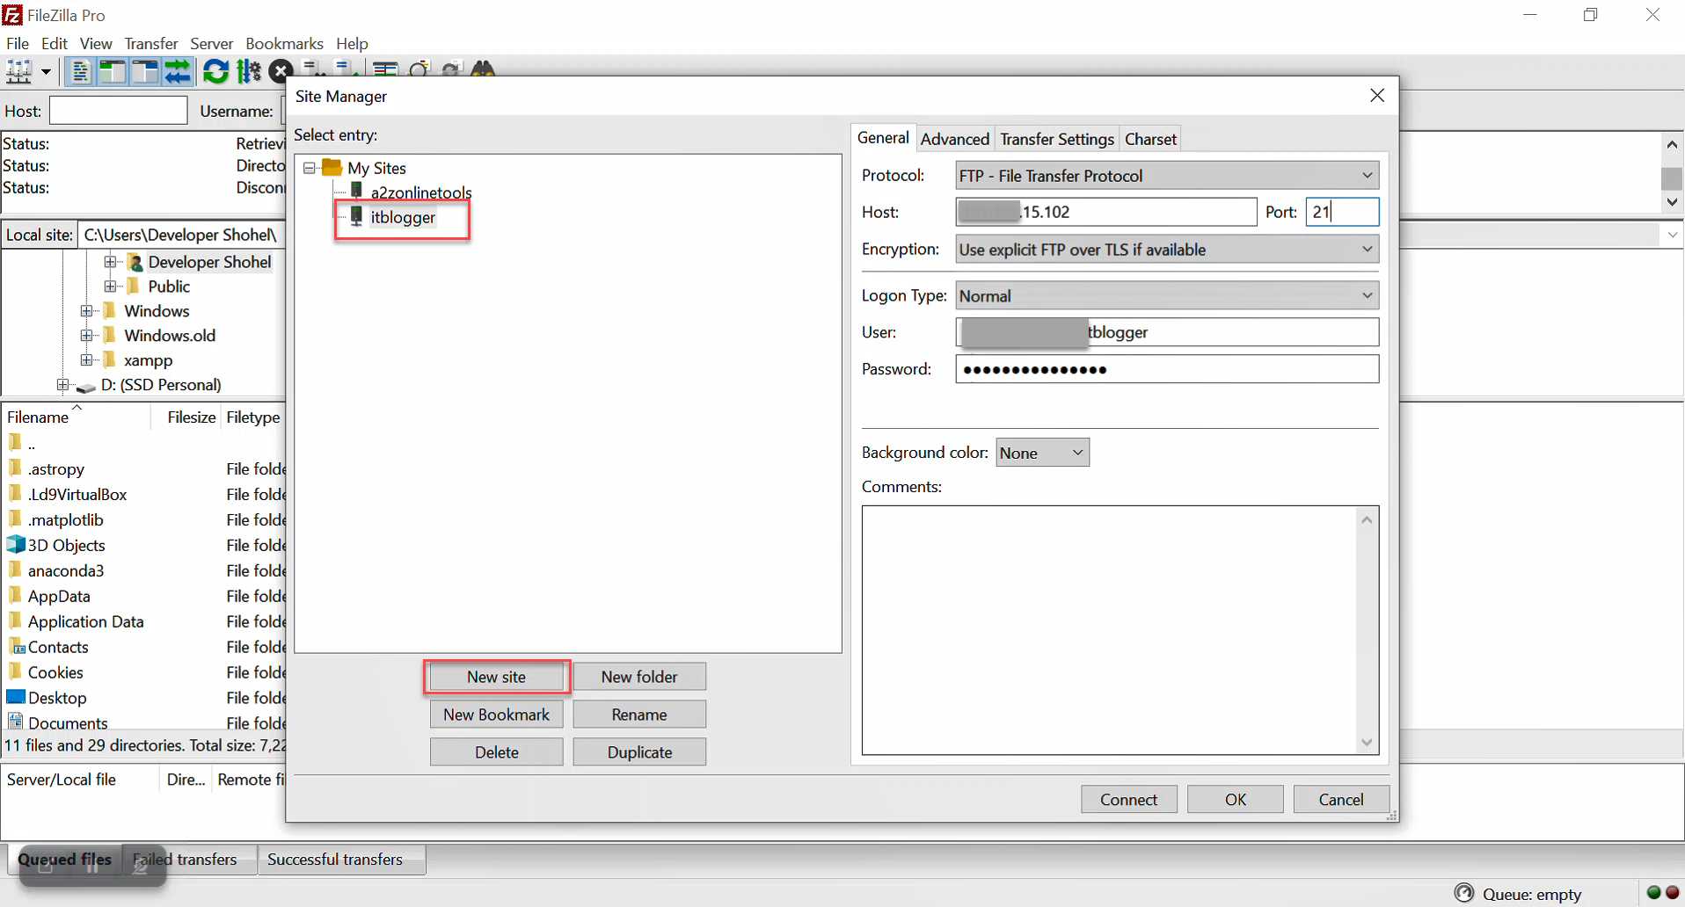1685x907 pixels.
Task: Click the FileZilla Pro title bar logo
Action: click(x=12, y=15)
